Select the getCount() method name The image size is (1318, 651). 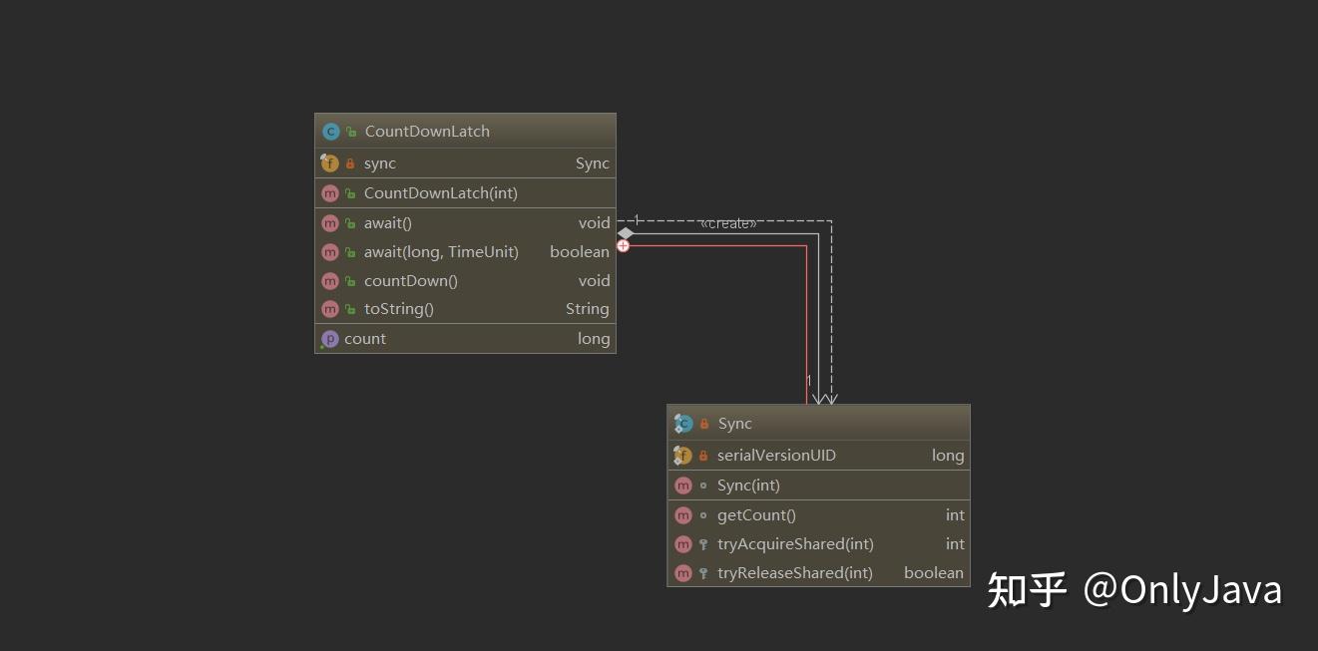pos(756,515)
